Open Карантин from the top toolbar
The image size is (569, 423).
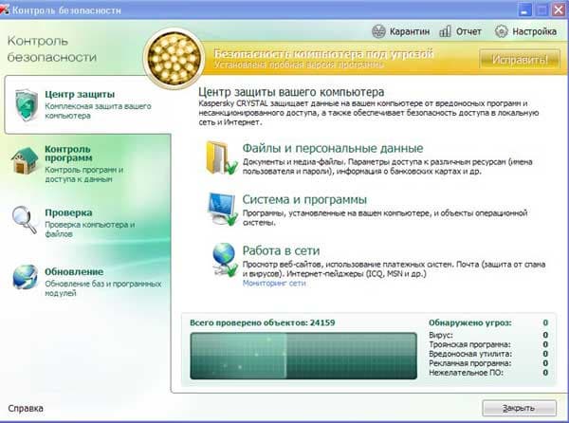point(400,31)
